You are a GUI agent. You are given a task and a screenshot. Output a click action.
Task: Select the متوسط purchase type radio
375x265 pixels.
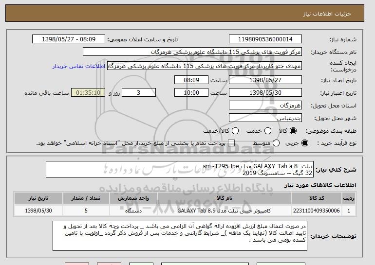(276, 143)
